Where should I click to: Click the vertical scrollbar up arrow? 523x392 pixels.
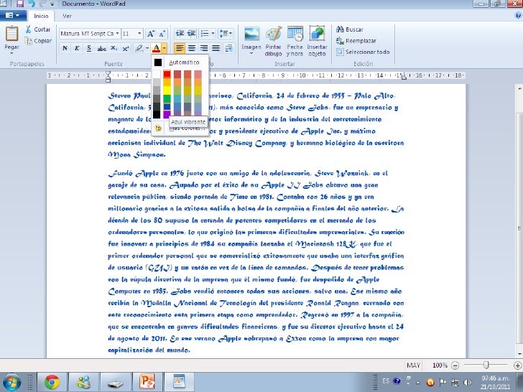519,89
